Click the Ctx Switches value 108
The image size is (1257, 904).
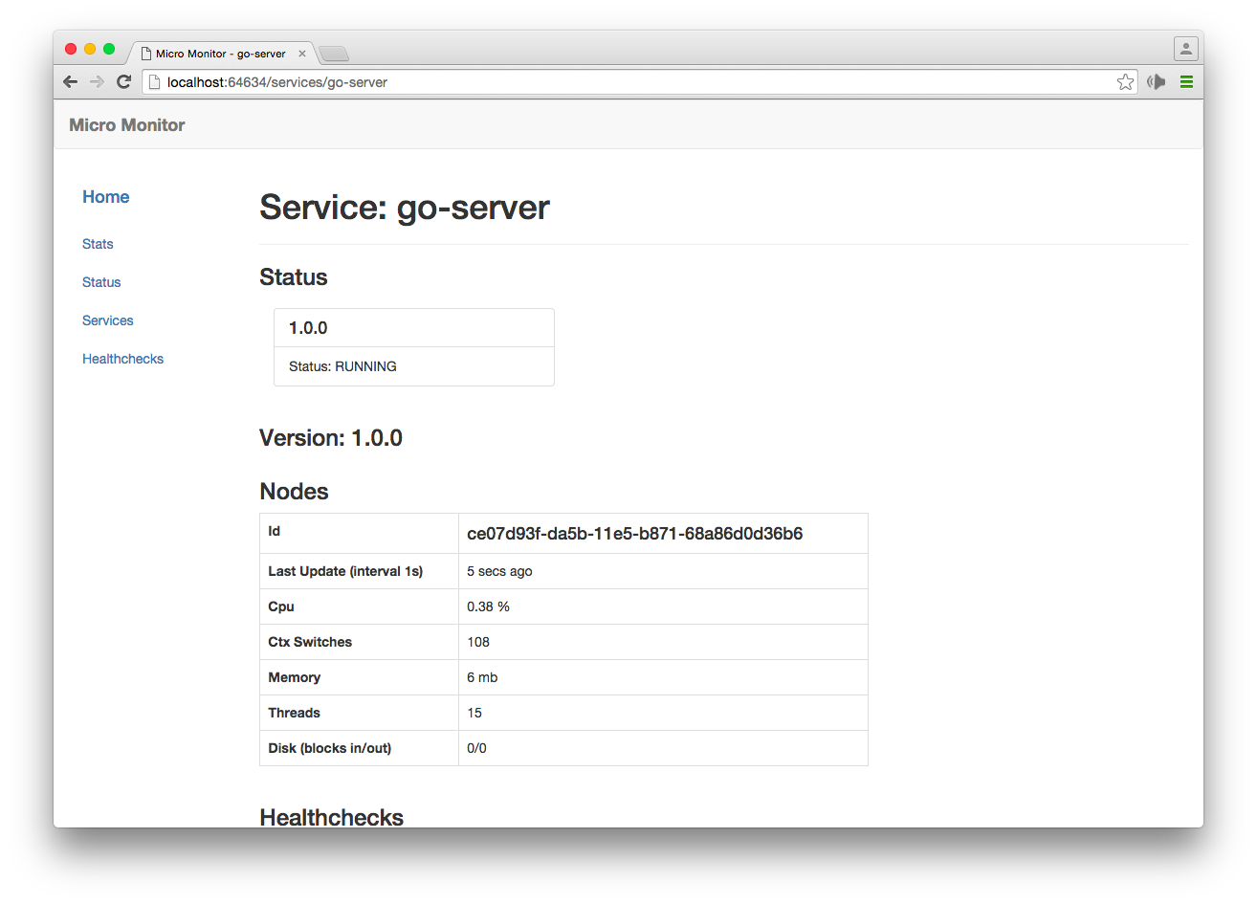(478, 642)
